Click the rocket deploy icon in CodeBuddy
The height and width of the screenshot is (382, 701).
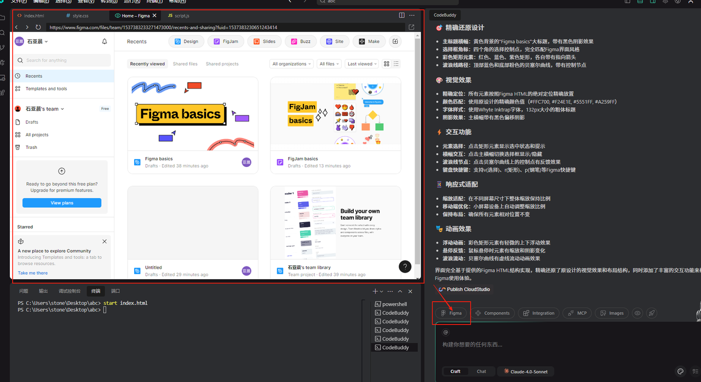[x=651, y=313]
